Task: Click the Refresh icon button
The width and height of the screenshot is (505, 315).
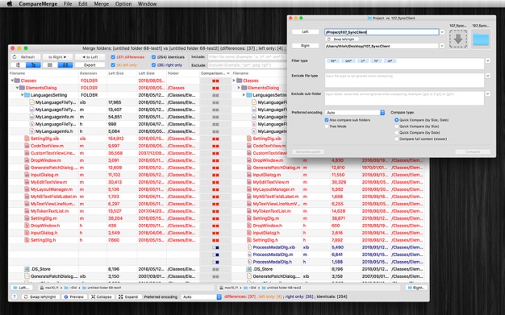Action: click(x=25, y=57)
